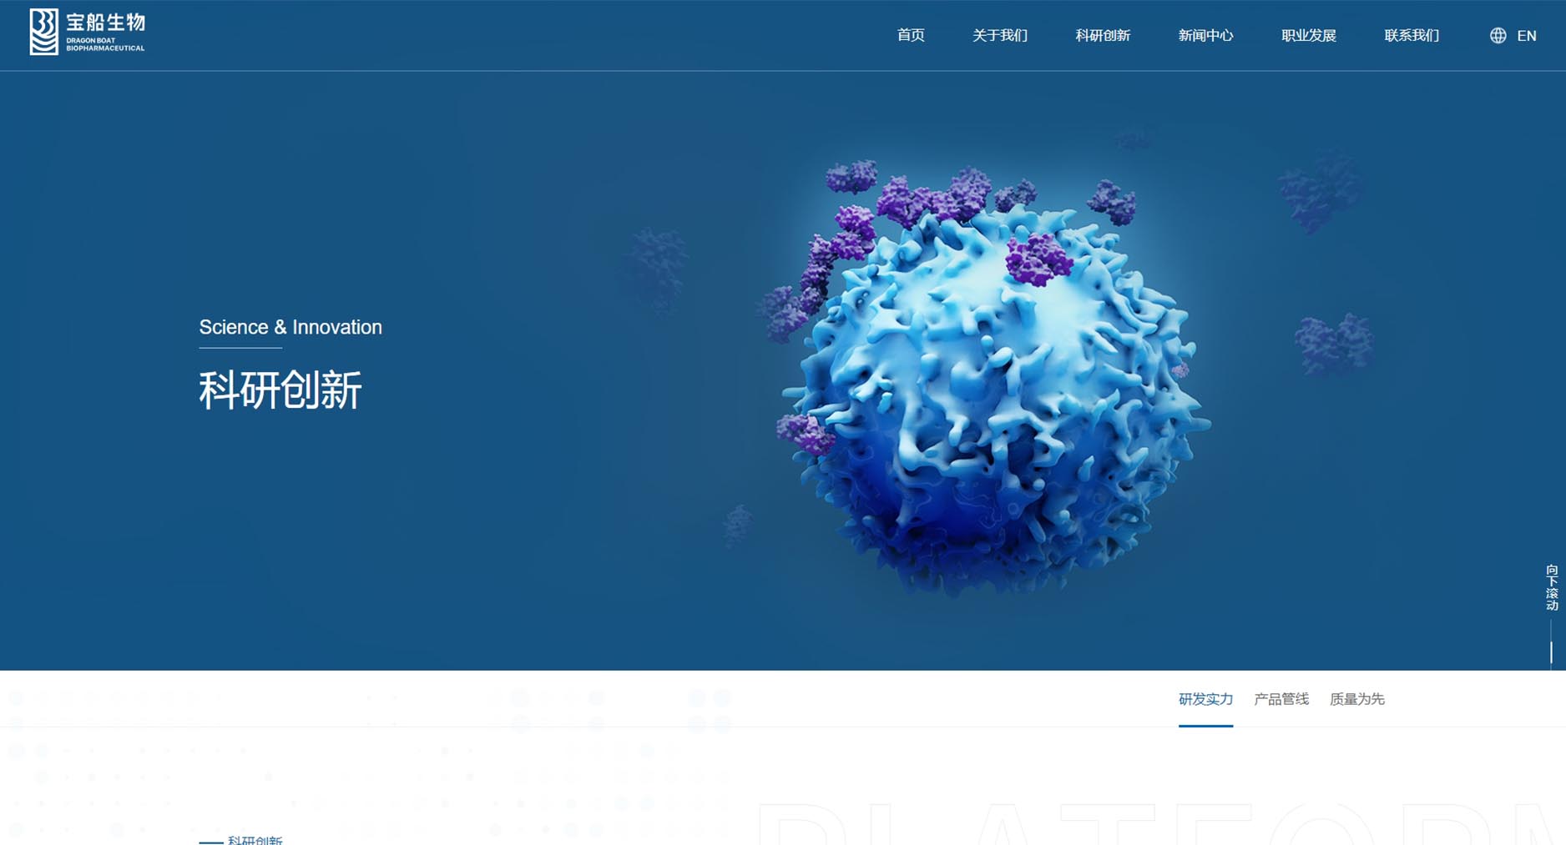The width and height of the screenshot is (1566, 845).
Task: Open the 联系我们 contact page
Action: tap(1411, 36)
